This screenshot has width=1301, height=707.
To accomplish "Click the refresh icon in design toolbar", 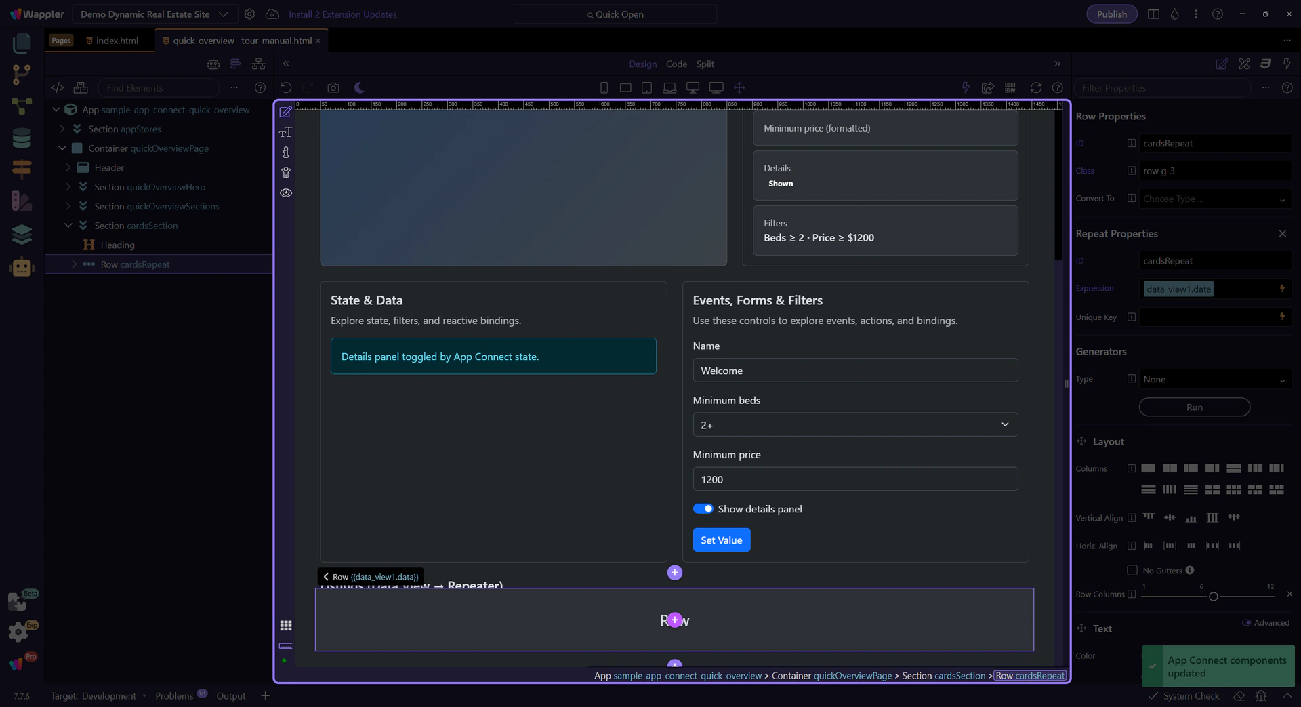I will 1035,87.
